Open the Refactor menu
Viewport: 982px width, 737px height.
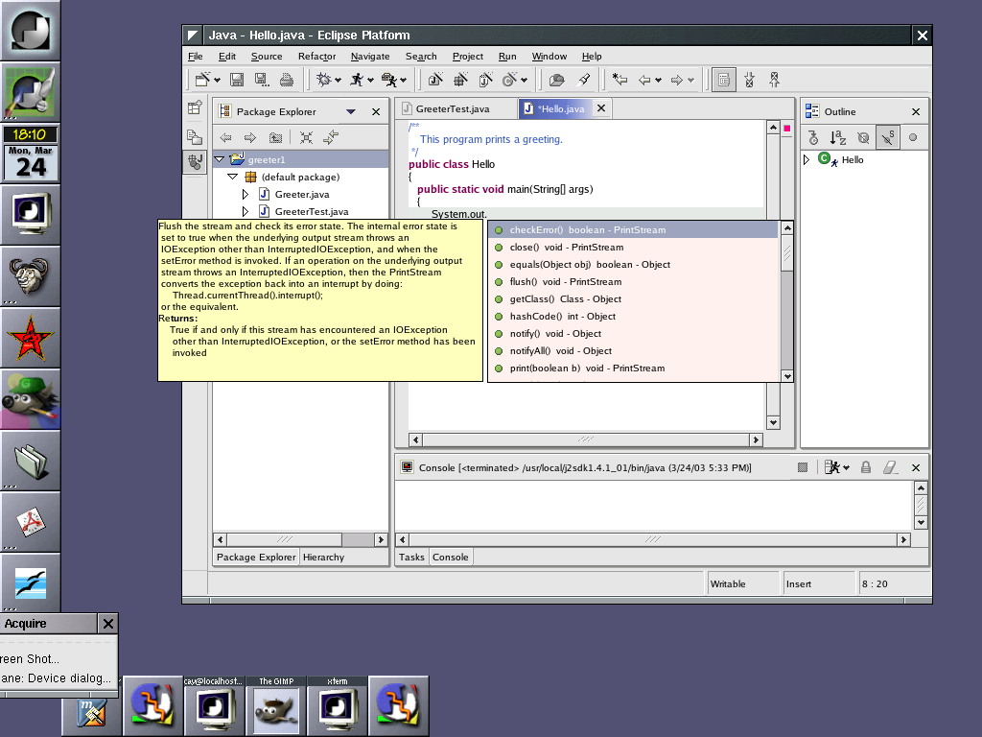(316, 57)
